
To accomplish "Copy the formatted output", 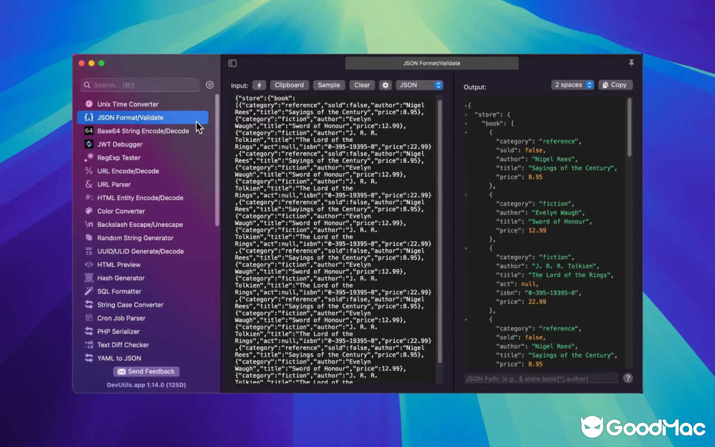I will tap(615, 84).
